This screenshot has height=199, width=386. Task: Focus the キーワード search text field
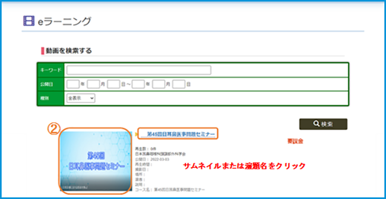pos(139,70)
